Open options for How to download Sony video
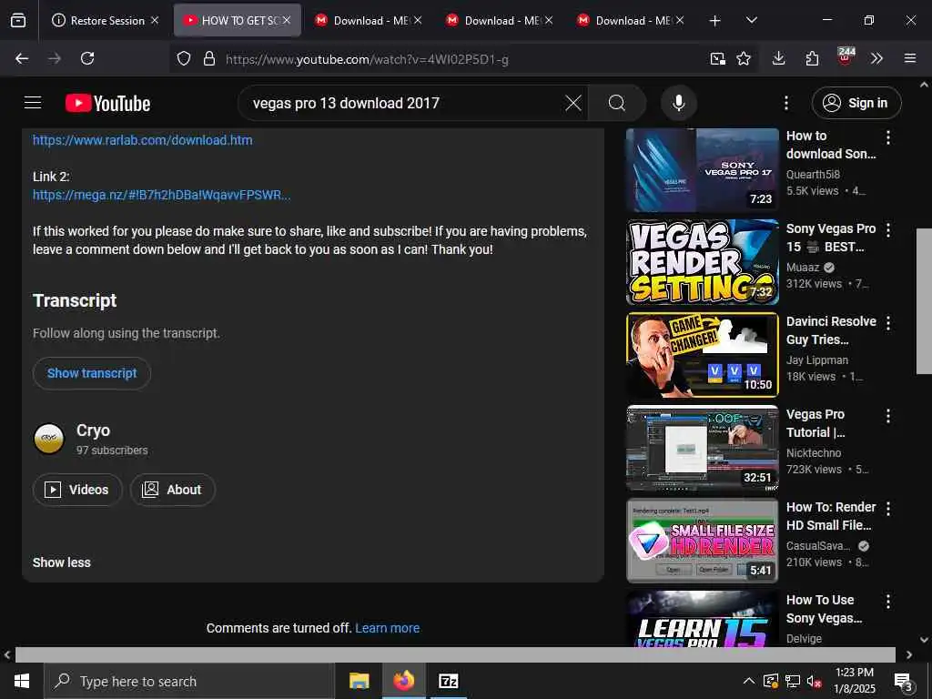This screenshot has height=699, width=932. point(888,137)
